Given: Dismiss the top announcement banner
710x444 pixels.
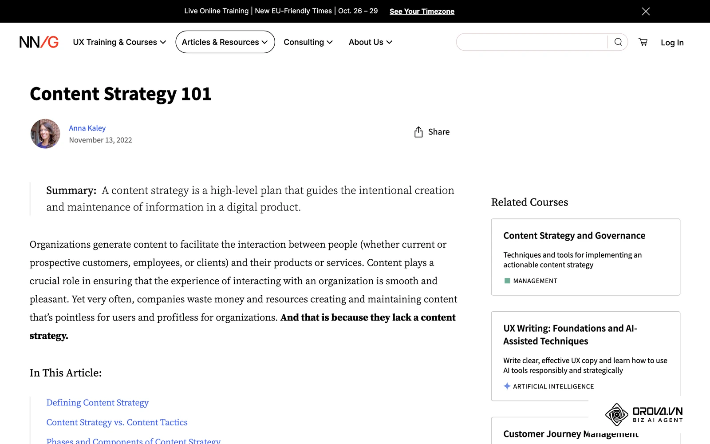Looking at the screenshot, I should 646,11.
